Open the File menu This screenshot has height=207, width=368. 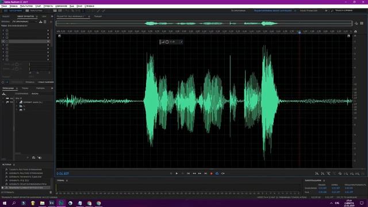(x=4, y=6)
